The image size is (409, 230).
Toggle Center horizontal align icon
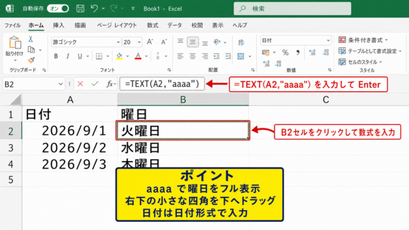(192, 56)
